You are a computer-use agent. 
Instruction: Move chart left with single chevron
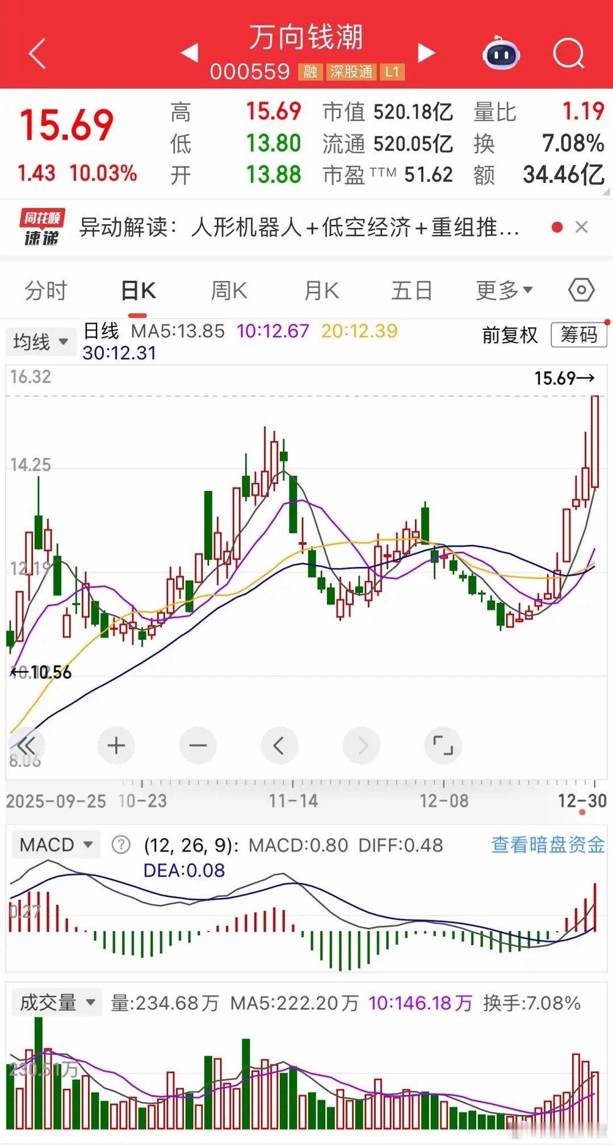pos(279,745)
